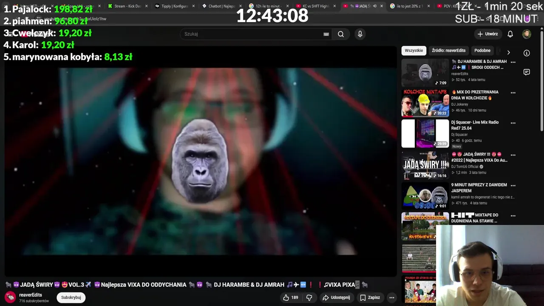The image size is (544, 306).
Task: Open DJ Jokerey channel link
Action: point(459,104)
